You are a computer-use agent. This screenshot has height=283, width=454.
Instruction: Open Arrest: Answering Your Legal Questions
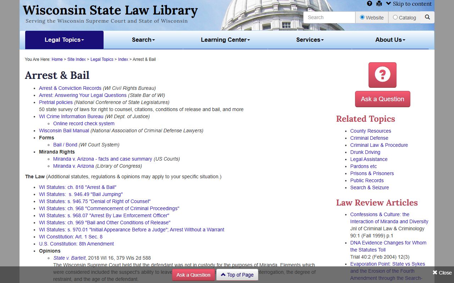click(x=83, y=95)
